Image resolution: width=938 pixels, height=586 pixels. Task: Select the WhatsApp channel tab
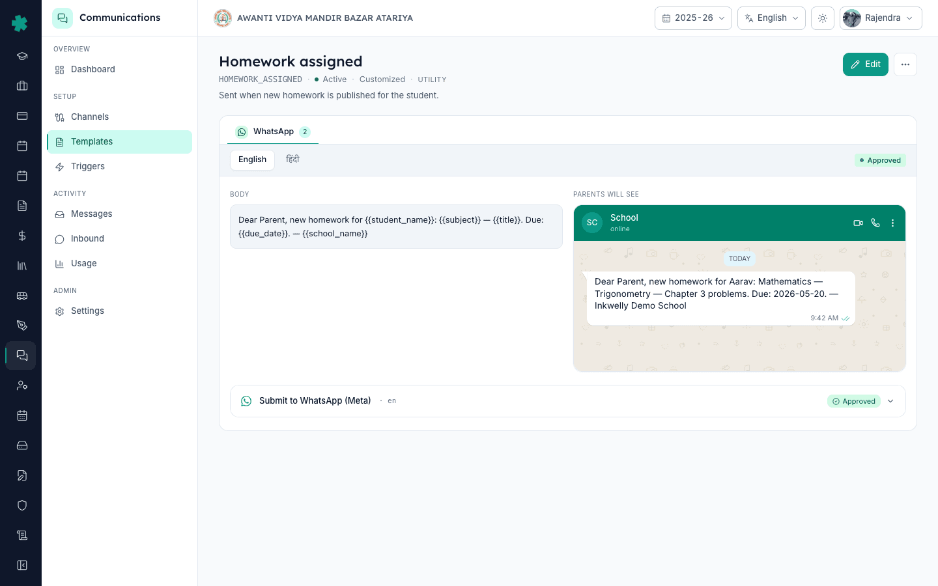point(272,132)
